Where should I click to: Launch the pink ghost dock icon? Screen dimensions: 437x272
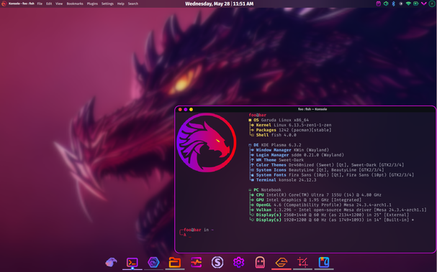[260, 262]
